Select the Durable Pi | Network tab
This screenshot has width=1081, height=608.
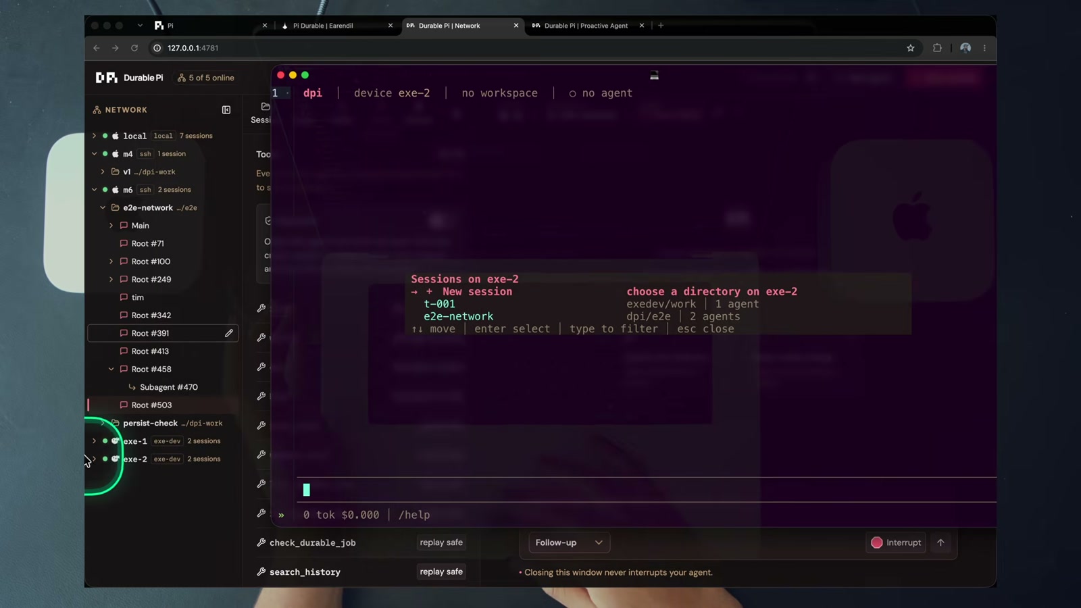click(463, 26)
